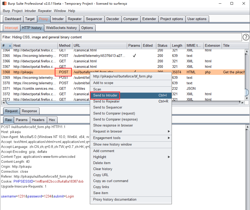The image size is (250, 210).
Task: Select row 3371 contile.services GET request
Action: pyautogui.click(x=123, y=89)
